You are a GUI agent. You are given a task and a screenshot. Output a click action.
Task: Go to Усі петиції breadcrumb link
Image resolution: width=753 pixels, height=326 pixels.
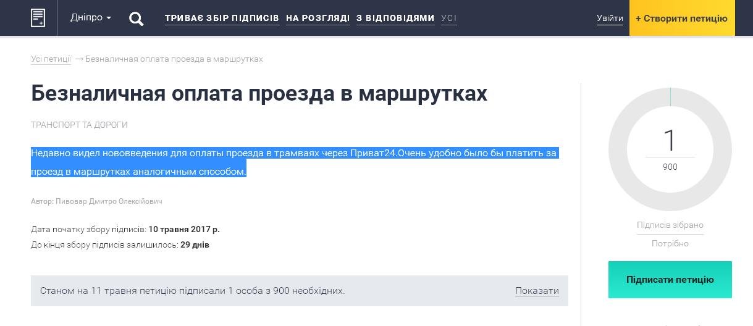51,59
